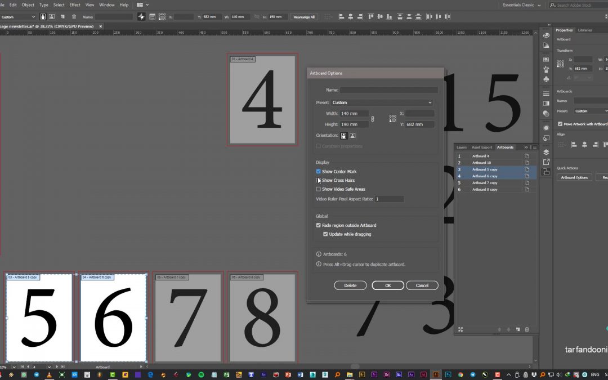
Task: Click the delete artboard trash icon in control bar
Action: 74,17
